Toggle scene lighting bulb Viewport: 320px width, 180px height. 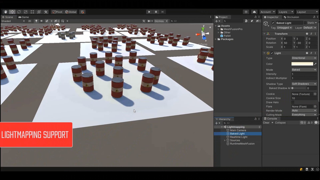(36, 21)
